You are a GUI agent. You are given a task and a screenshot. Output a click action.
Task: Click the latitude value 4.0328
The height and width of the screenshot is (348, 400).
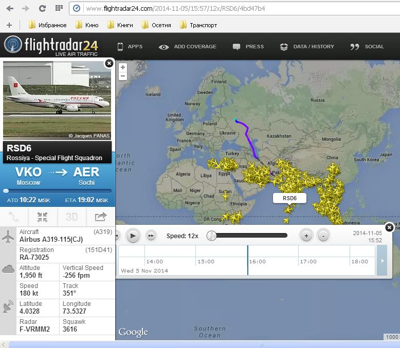[30, 312]
